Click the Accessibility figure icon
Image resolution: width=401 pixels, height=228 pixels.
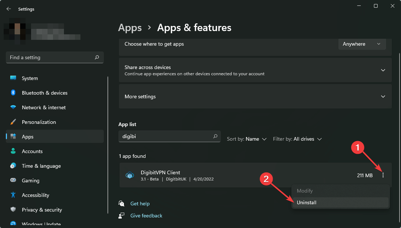tap(14, 195)
